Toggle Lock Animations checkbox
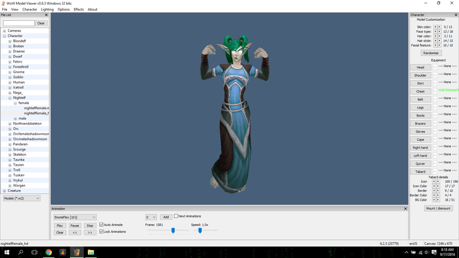 (x=102, y=232)
